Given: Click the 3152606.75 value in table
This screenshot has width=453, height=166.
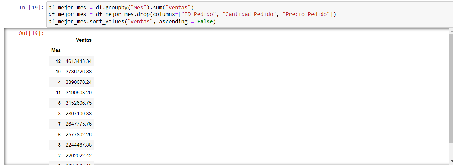Looking at the screenshot, I should 79,103.
